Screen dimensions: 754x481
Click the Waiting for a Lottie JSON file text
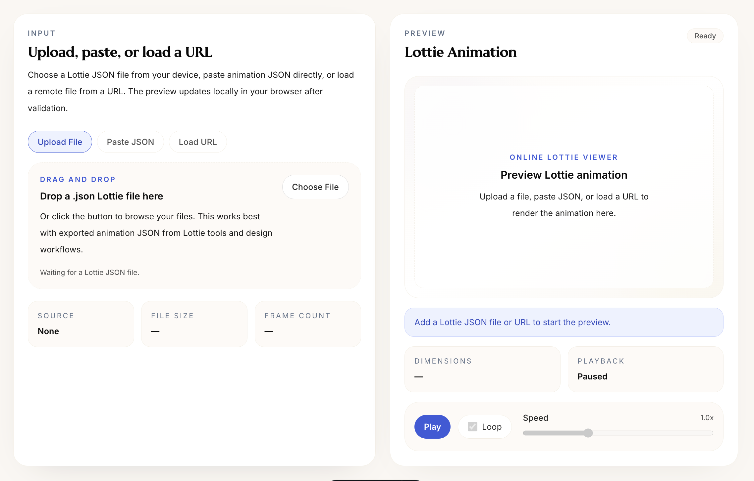89,272
